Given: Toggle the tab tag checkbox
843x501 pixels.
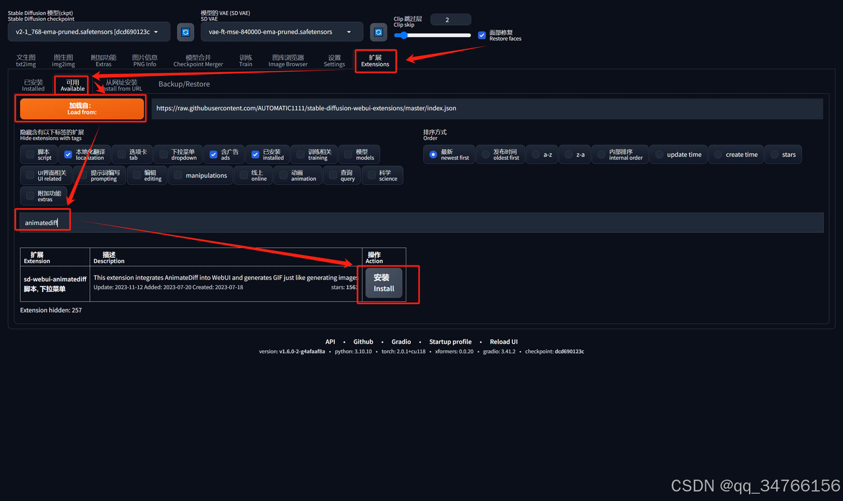Looking at the screenshot, I should click(x=121, y=154).
